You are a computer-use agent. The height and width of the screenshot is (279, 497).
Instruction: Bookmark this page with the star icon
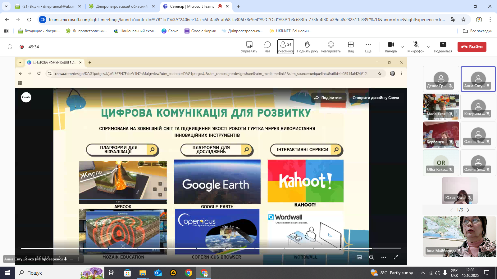tap(463, 20)
